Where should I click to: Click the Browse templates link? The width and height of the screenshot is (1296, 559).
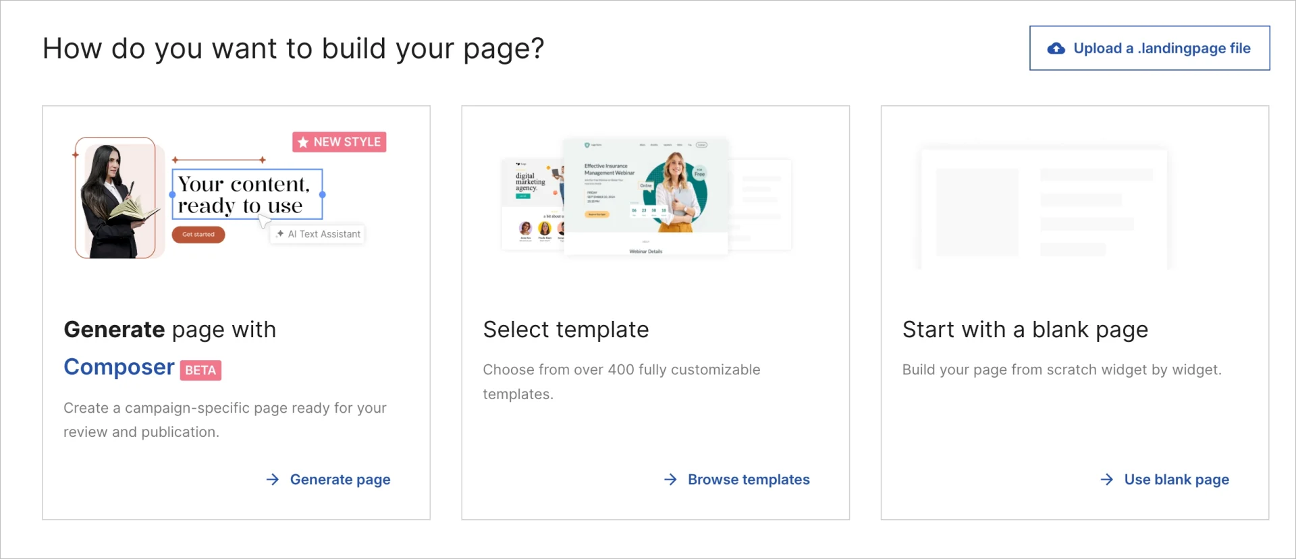point(749,479)
